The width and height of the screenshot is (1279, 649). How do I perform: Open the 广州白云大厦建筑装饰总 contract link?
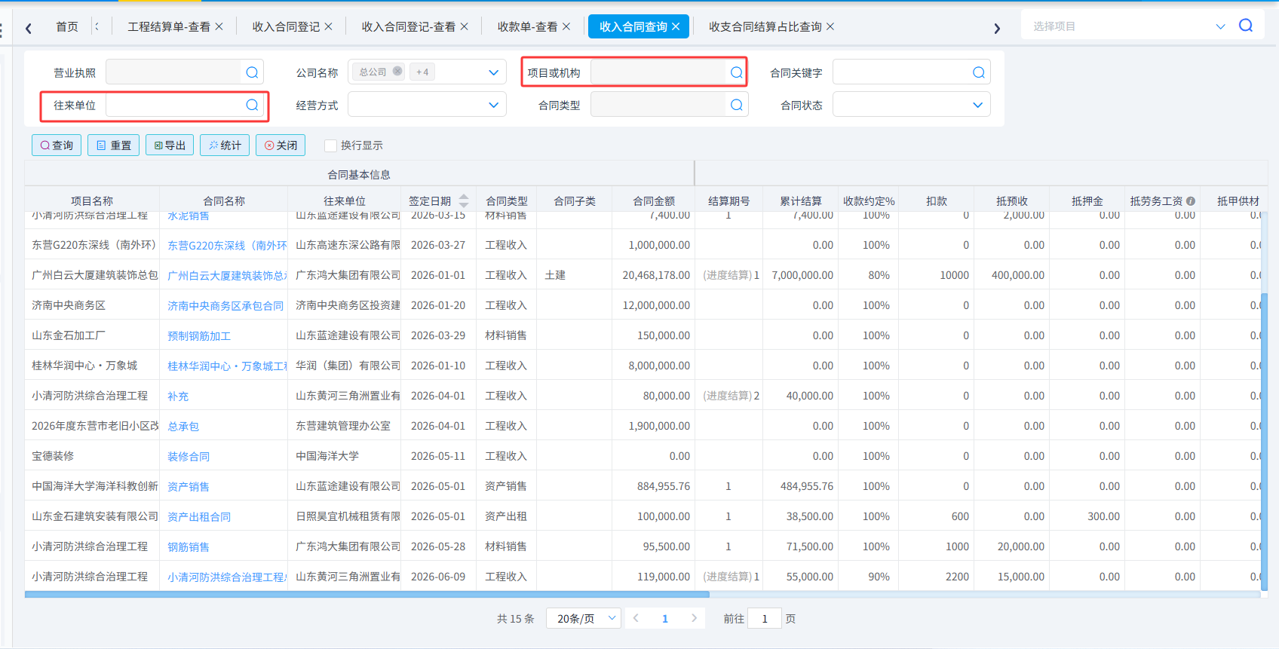pos(227,276)
